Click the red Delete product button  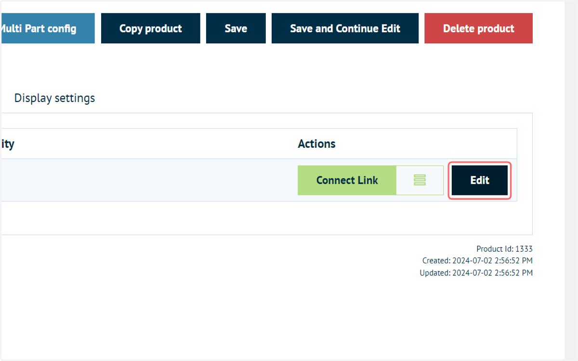click(x=478, y=28)
